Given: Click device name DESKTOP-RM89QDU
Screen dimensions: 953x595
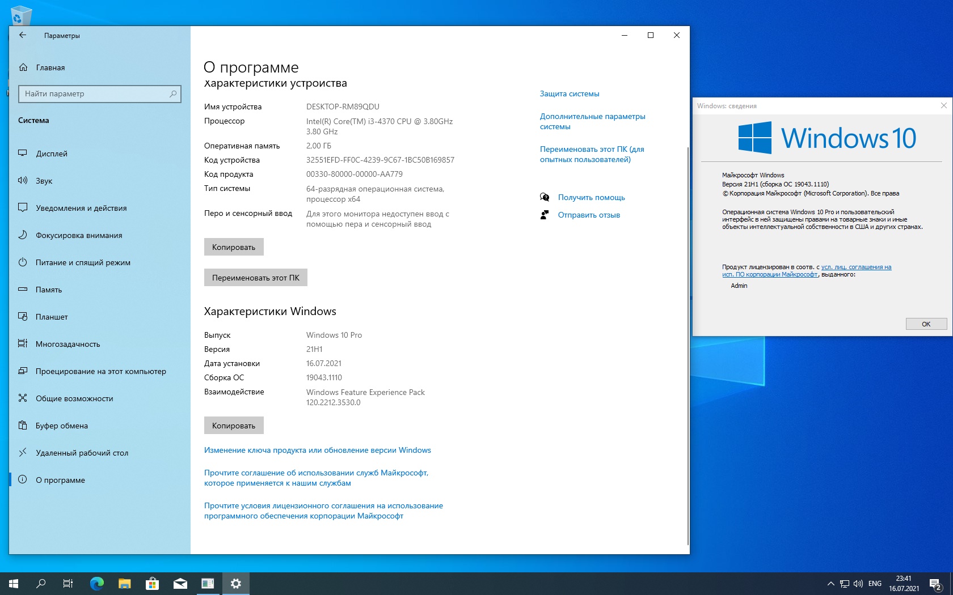Looking at the screenshot, I should 343,107.
